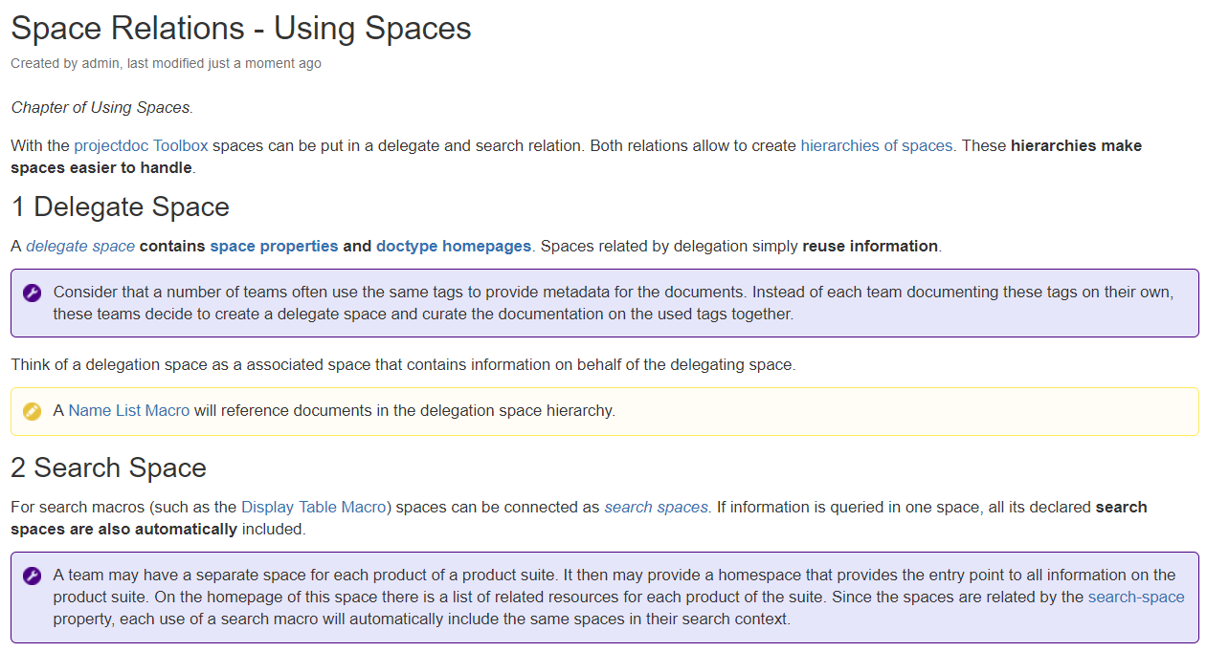
Task: Follow the hierarchies of spaces link
Action: tap(876, 145)
